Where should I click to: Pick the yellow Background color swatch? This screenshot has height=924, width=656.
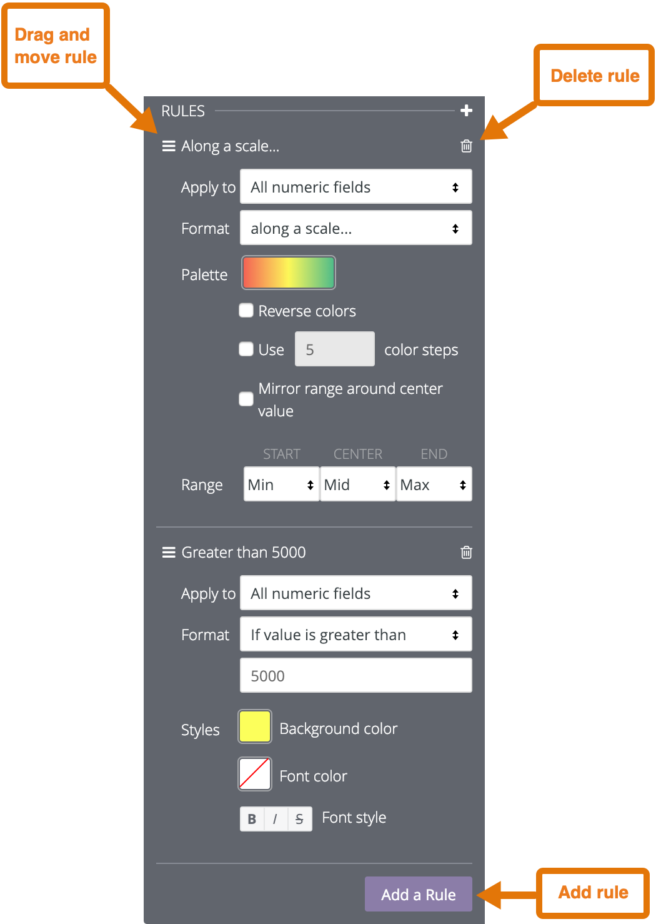pyautogui.click(x=255, y=726)
